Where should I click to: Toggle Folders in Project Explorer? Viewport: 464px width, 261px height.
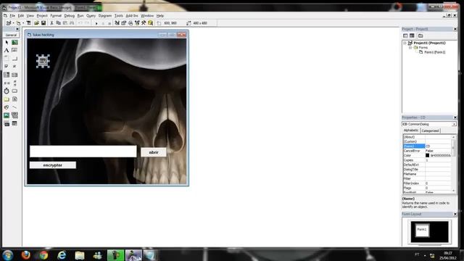tap(420, 36)
